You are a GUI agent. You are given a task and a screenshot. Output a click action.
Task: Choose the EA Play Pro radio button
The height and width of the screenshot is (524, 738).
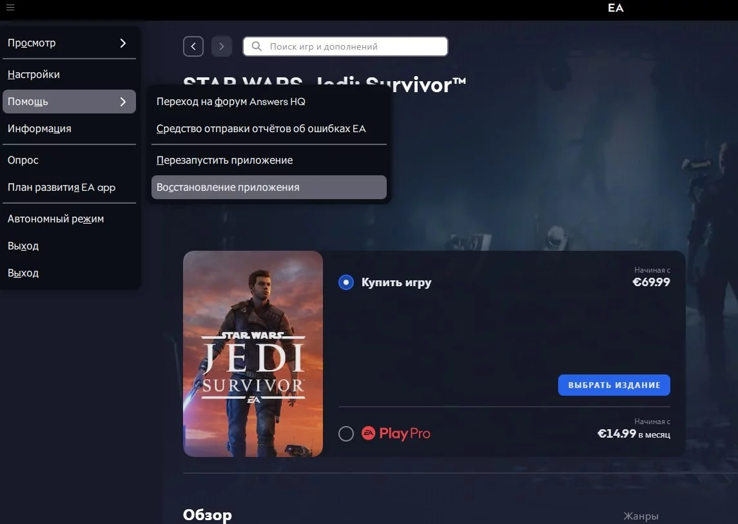pos(346,434)
